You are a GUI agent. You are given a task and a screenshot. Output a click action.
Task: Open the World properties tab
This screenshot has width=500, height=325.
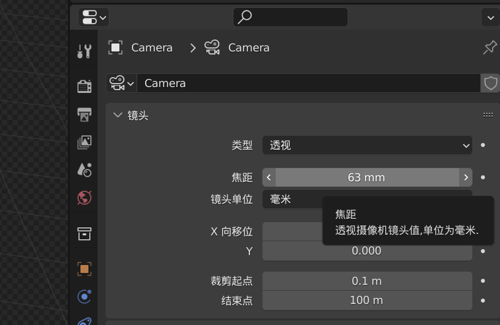(x=84, y=198)
